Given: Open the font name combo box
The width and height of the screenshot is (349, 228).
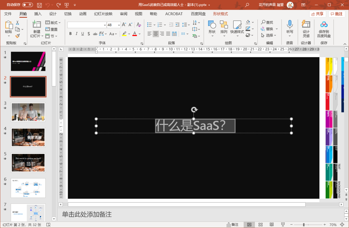Looking at the screenshot, I should 87,25.
